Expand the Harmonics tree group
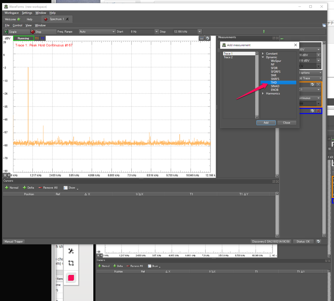The height and width of the screenshot is (301, 334). (x=263, y=93)
